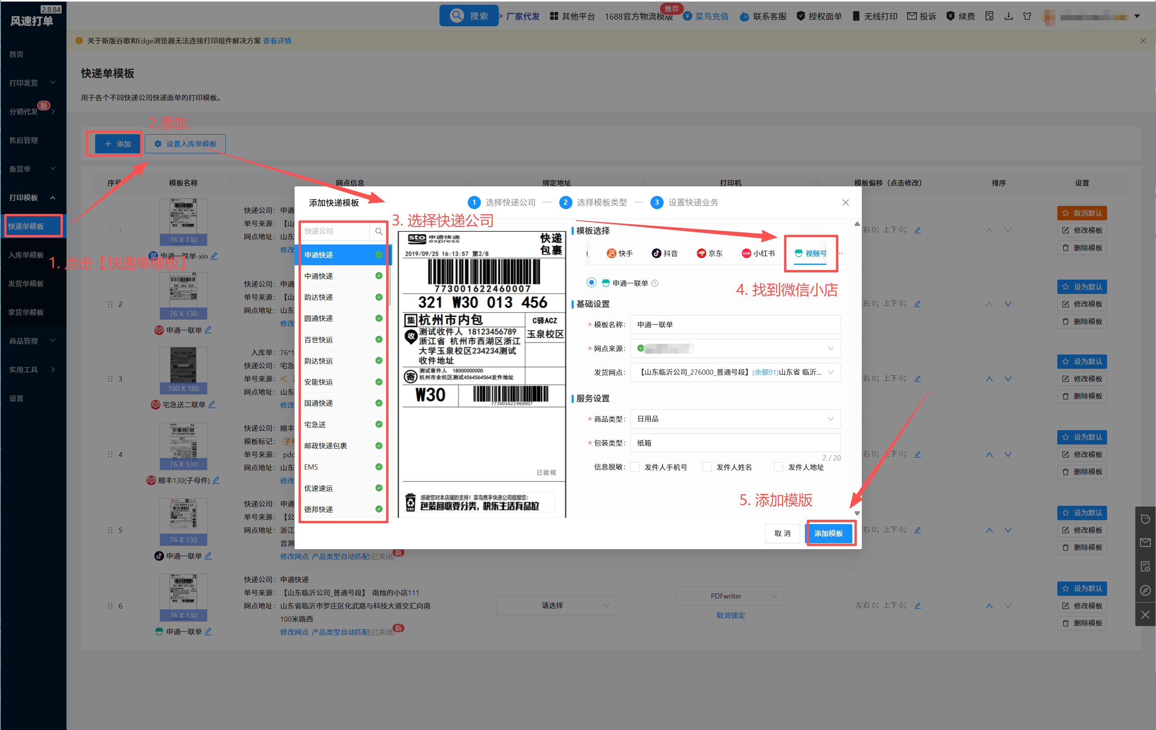
Task: Click the 模板名称 input field
Action: click(x=736, y=325)
